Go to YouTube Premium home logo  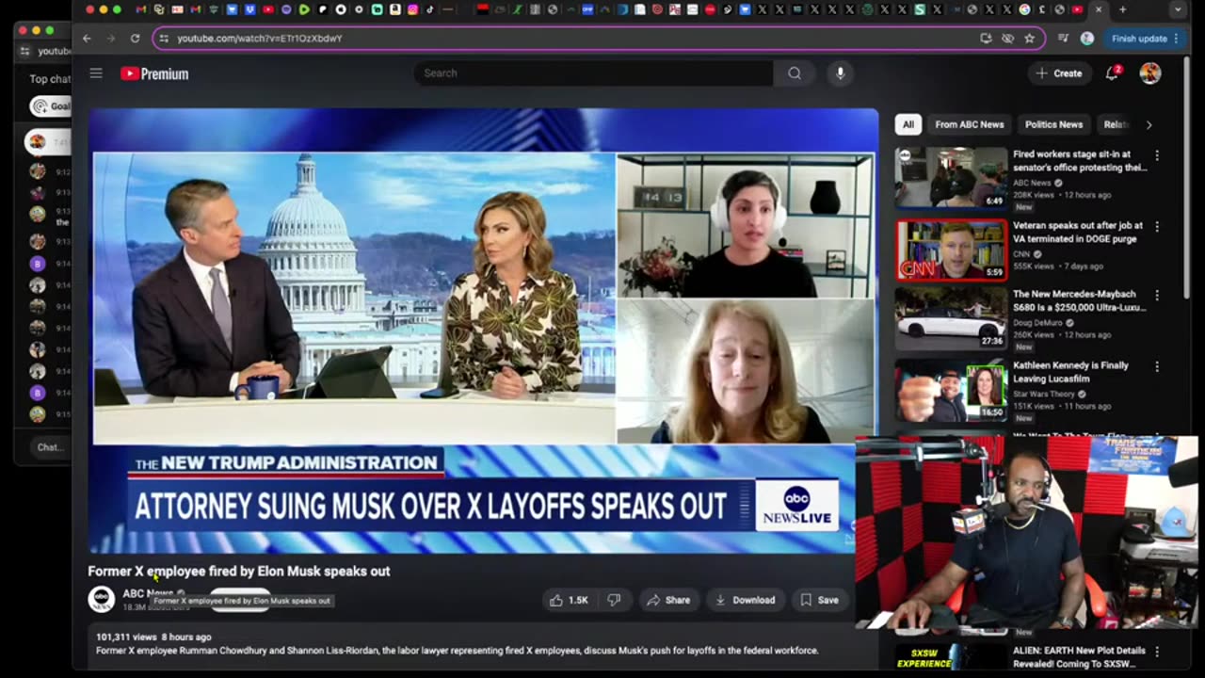(154, 74)
